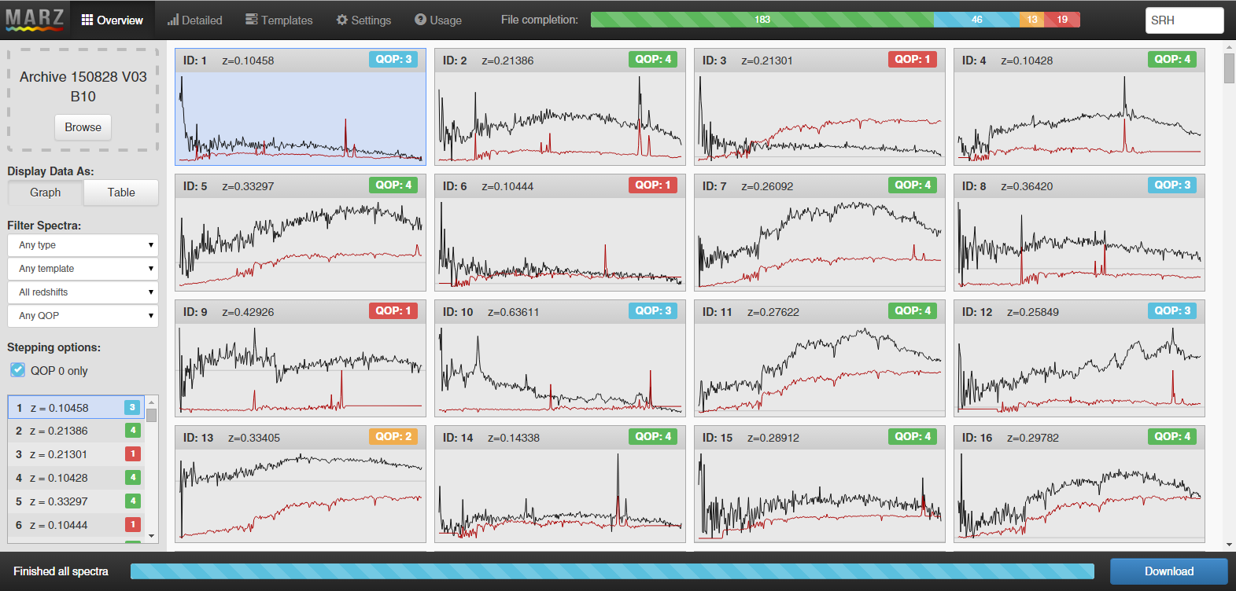Click the MARZ logo
The width and height of the screenshot is (1236, 591).
[x=35, y=19]
